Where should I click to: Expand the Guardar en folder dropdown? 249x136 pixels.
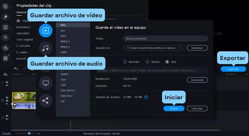(181, 48)
